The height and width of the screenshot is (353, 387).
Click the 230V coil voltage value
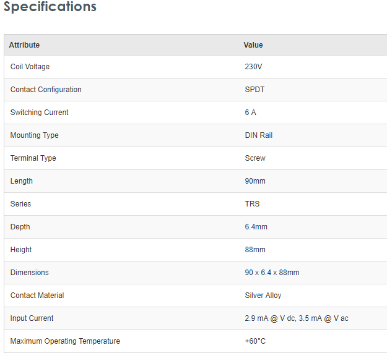254,67
